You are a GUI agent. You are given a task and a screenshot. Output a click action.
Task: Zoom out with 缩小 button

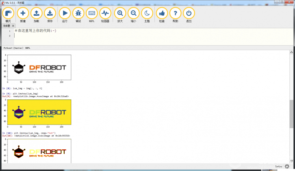[134, 15]
